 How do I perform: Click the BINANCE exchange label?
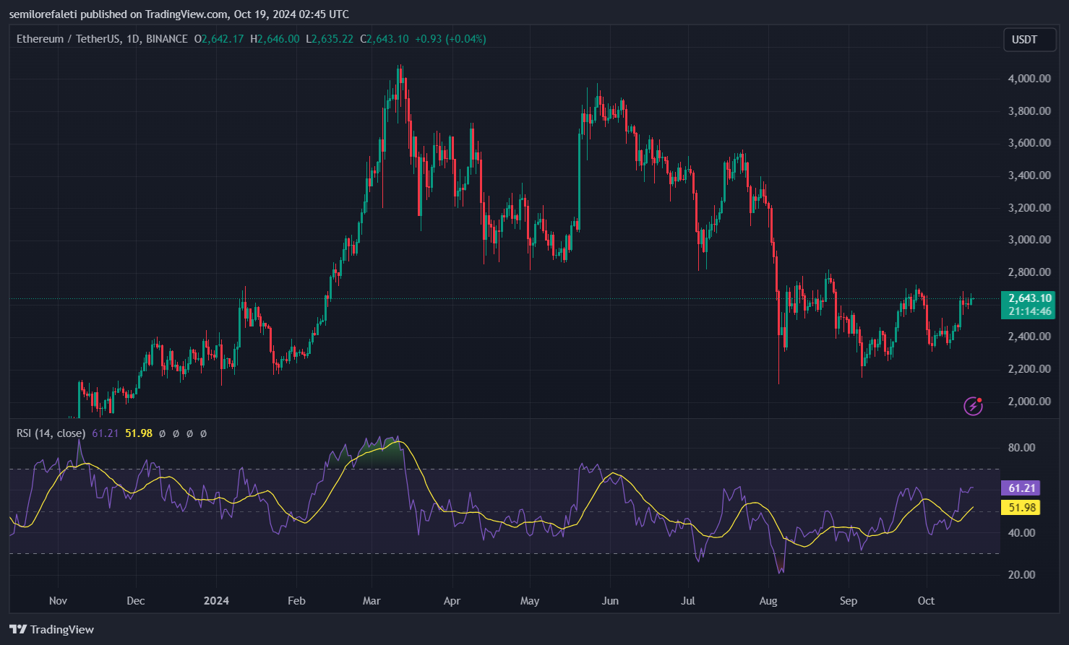pos(167,39)
